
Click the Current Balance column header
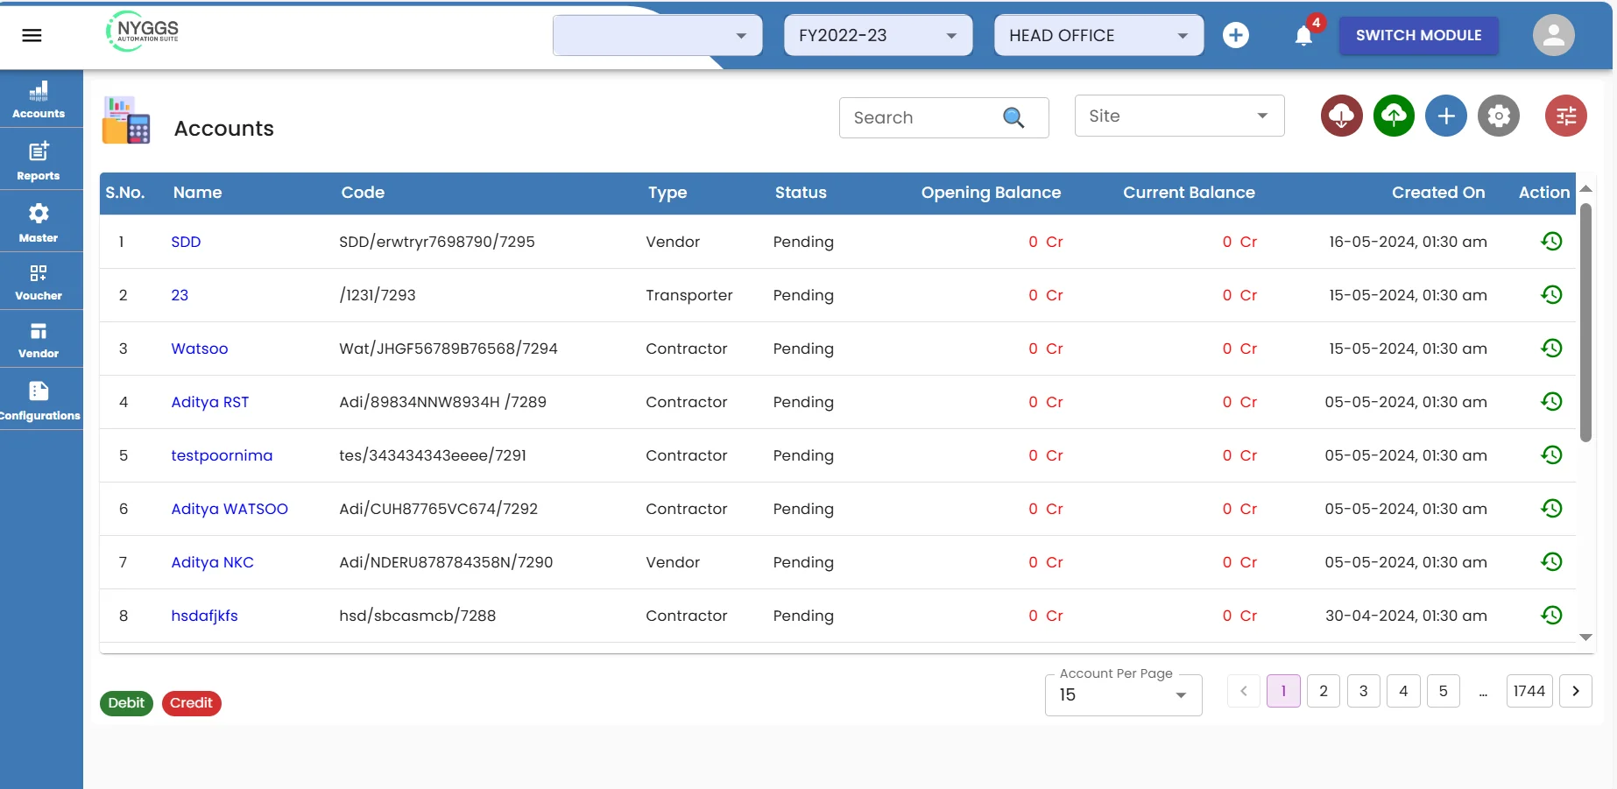pos(1190,193)
